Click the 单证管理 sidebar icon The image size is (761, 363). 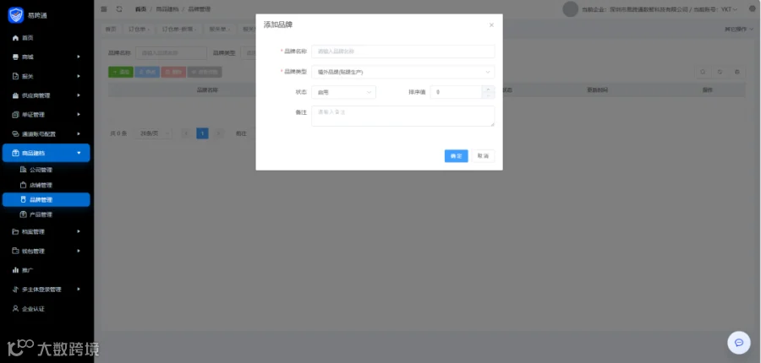15,115
